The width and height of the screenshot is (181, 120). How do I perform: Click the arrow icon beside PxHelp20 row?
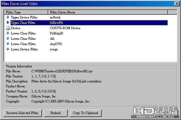click(8, 33)
